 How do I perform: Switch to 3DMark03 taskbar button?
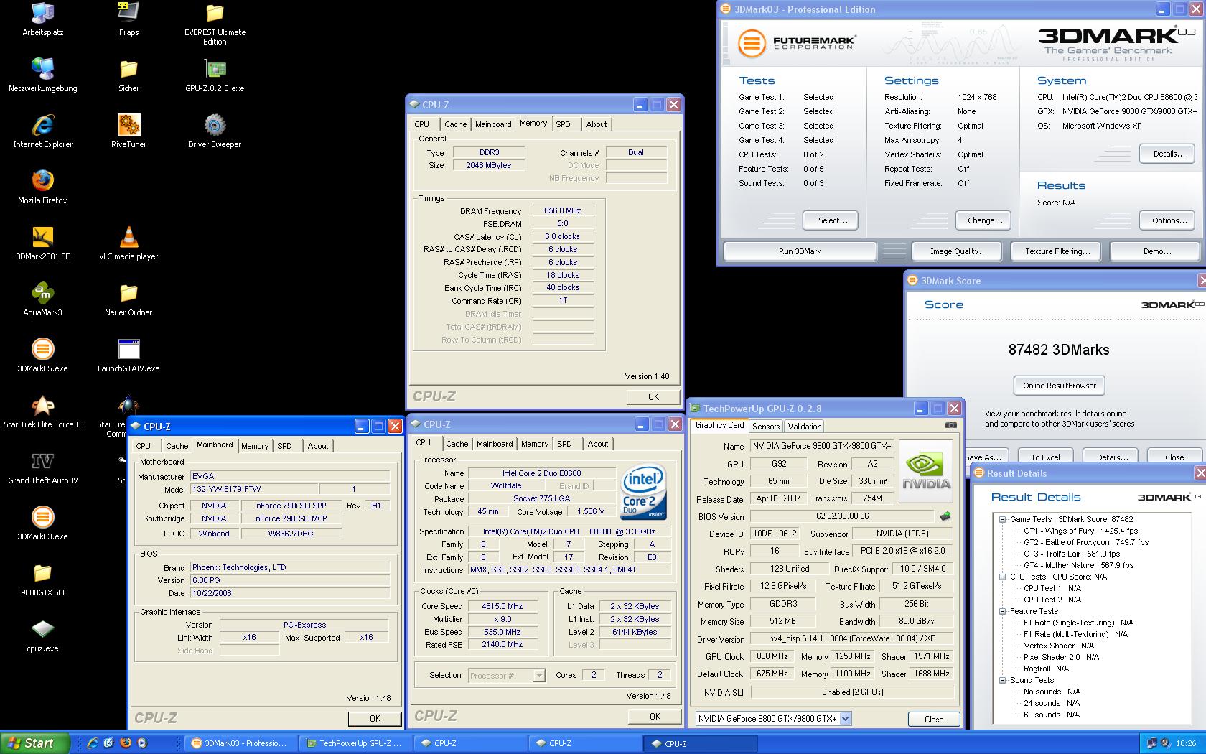click(x=240, y=743)
